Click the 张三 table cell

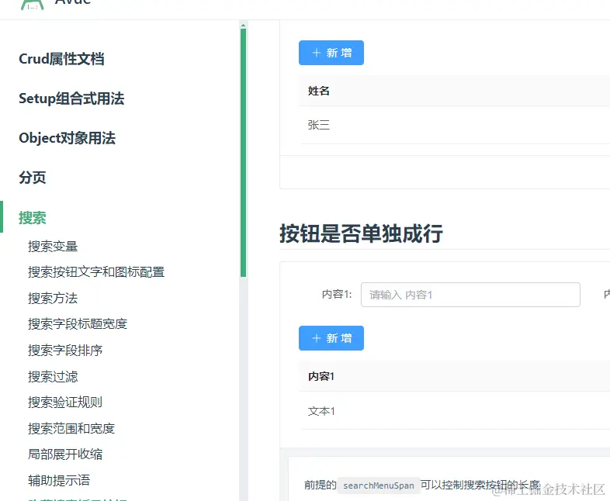319,125
